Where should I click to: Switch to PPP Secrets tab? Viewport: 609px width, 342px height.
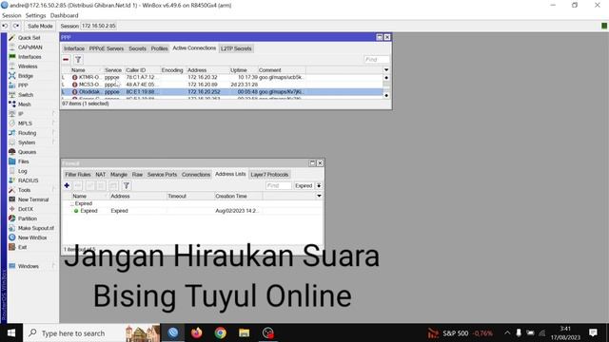click(137, 48)
